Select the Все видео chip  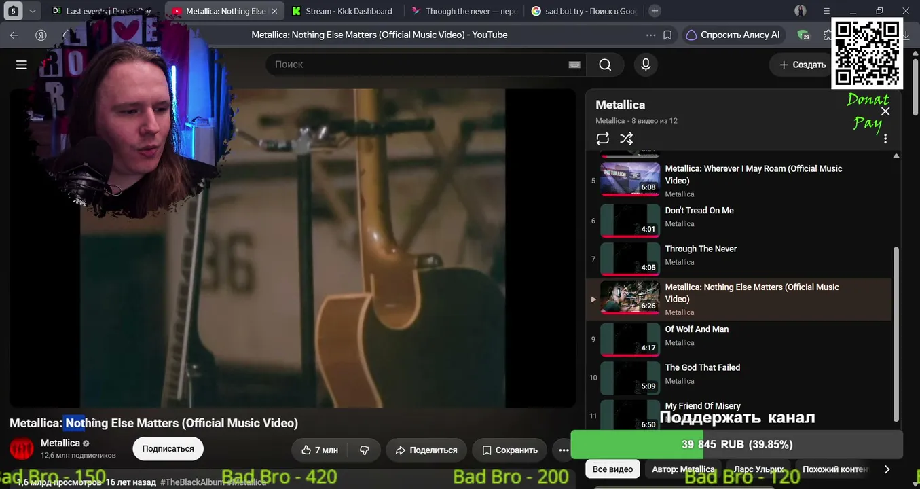point(612,469)
